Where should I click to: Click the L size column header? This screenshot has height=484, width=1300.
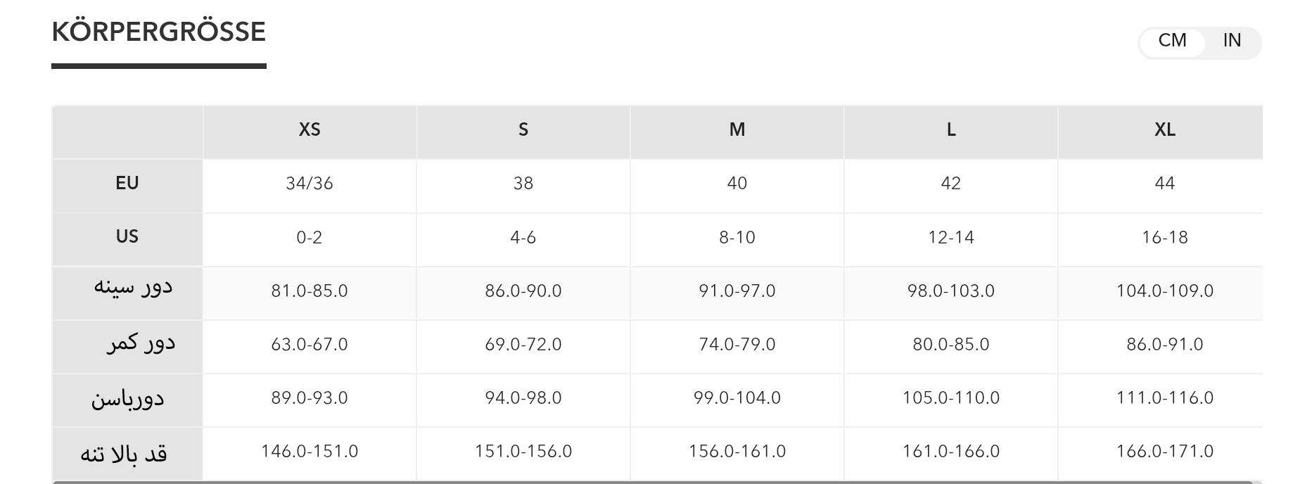click(x=951, y=130)
